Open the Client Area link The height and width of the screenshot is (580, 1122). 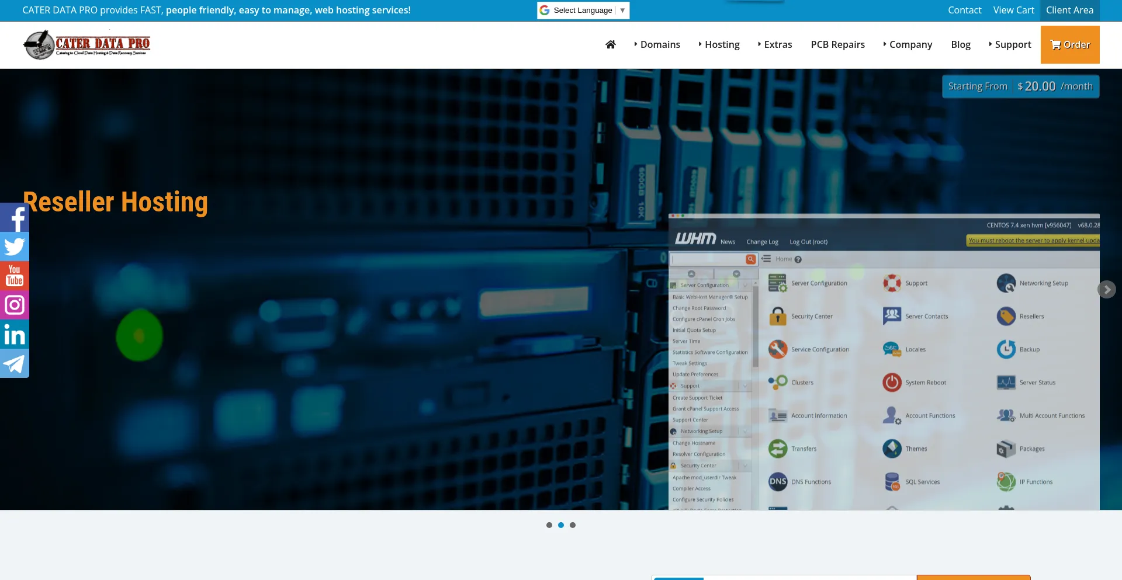(1069, 10)
